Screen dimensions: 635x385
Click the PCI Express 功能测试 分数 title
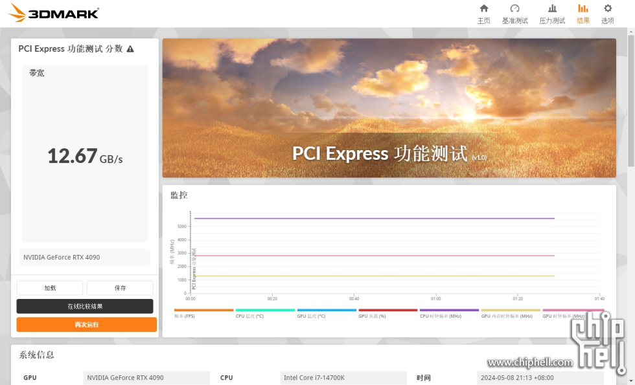(x=71, y=49)
